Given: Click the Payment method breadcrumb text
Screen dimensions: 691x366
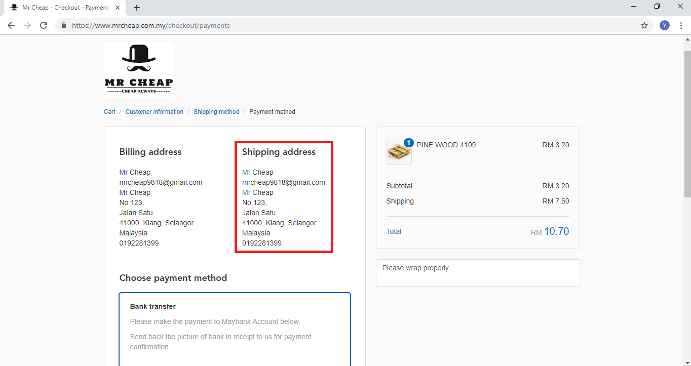Looking at the screenshot, I should (x=272, y=112).
